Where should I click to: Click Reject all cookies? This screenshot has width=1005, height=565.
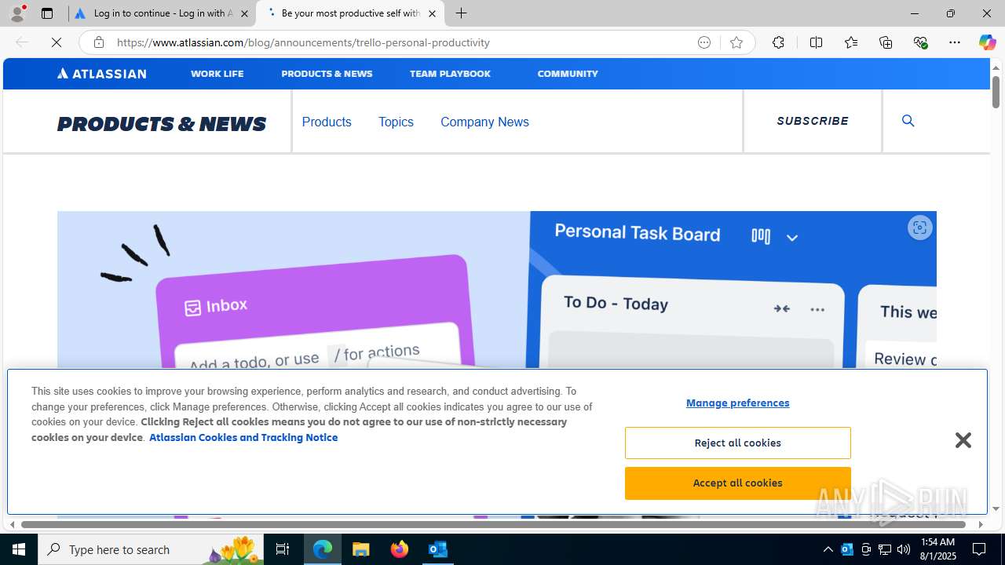pyautogui.click(x=737, y=443)
